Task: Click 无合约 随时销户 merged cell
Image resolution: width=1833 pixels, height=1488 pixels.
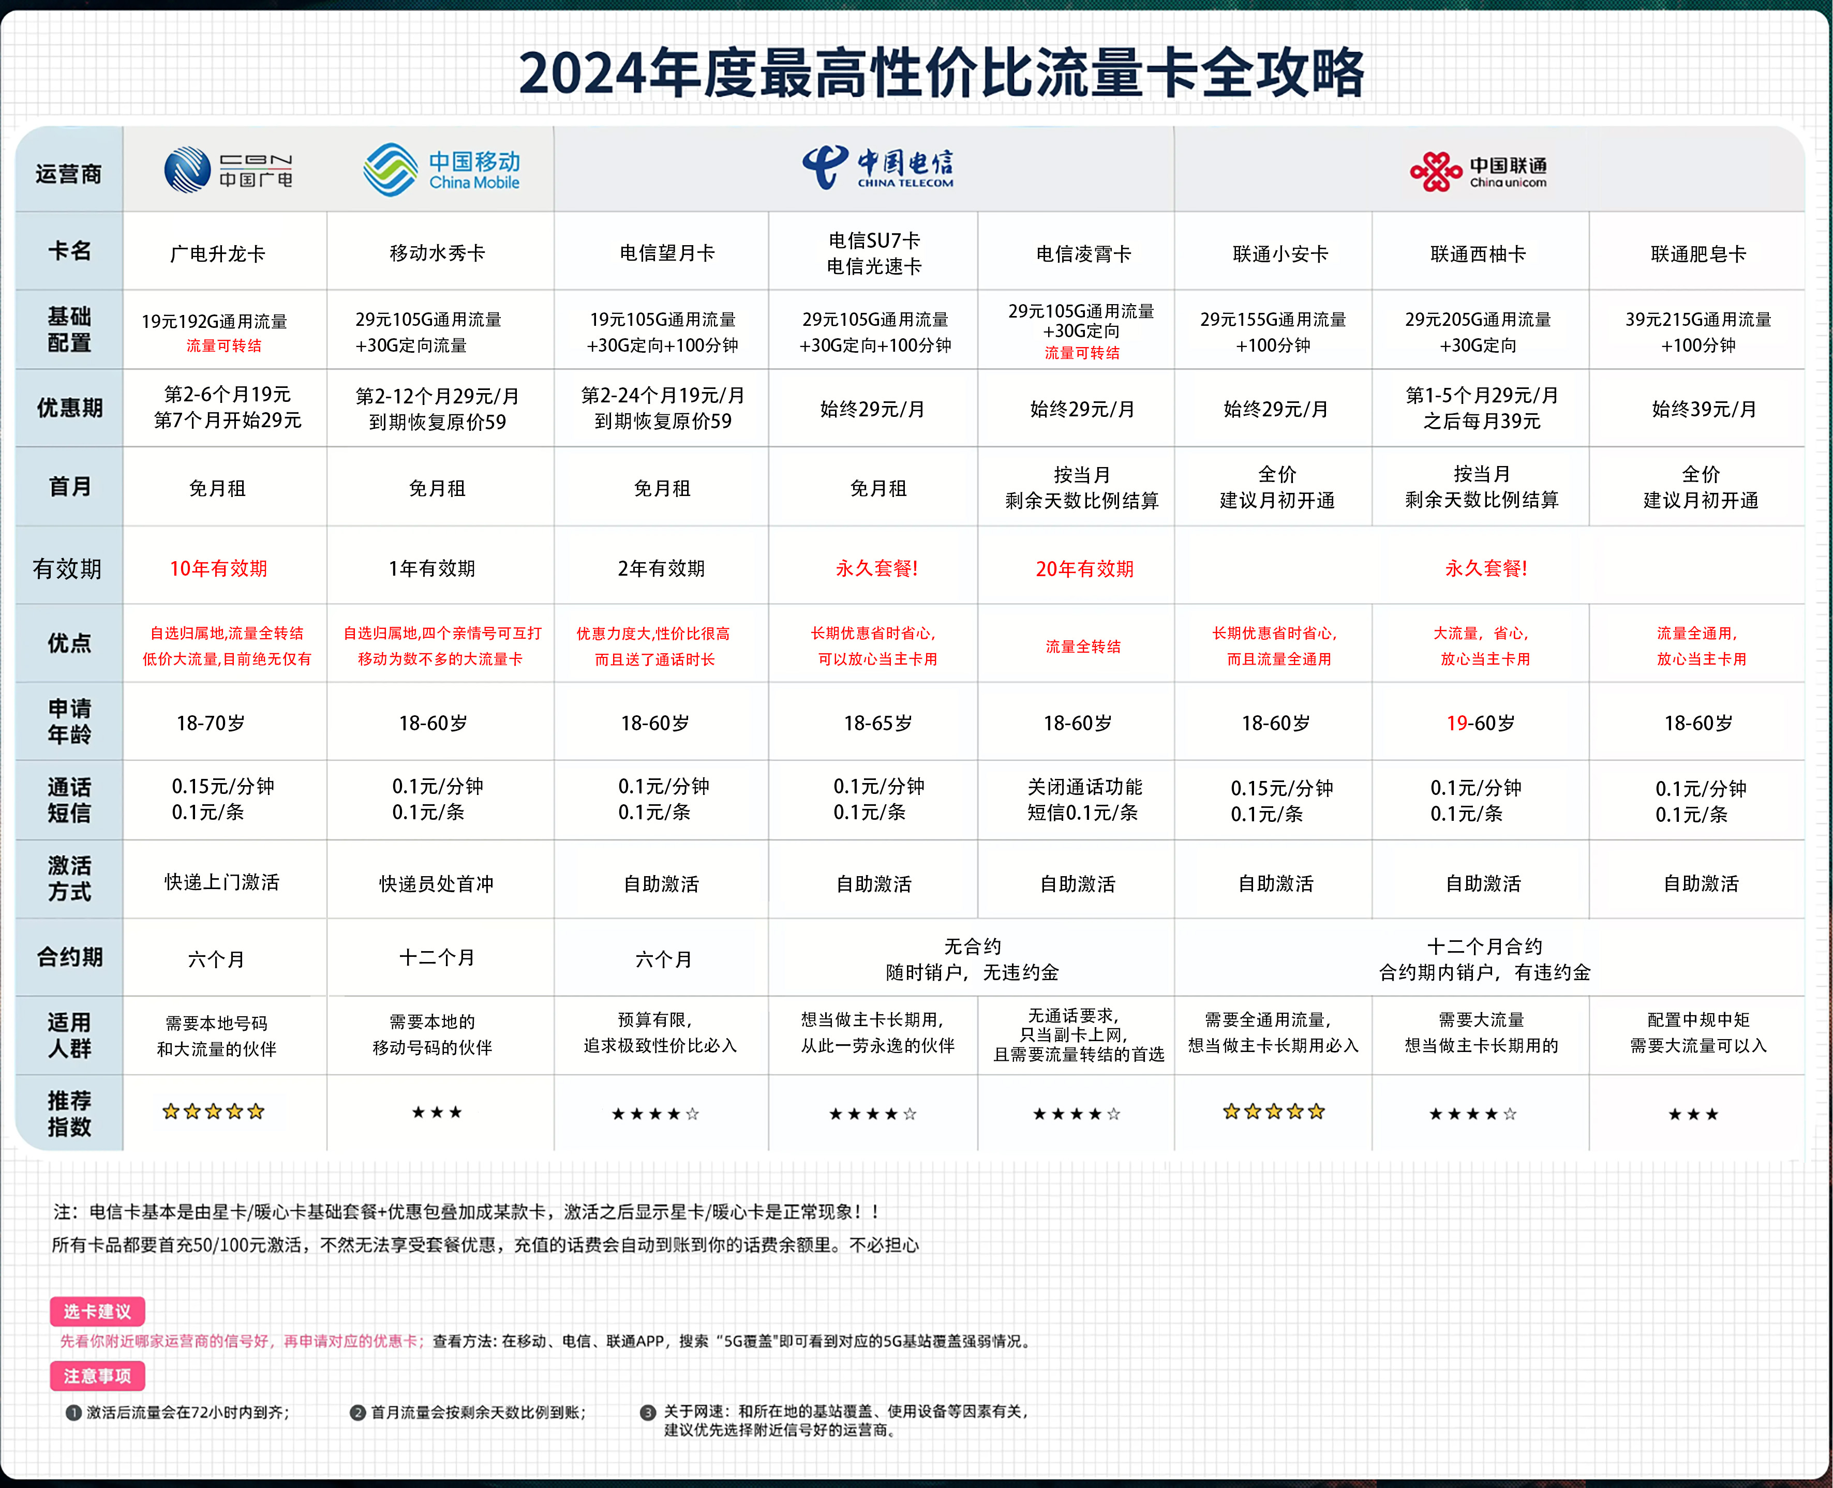Action: pos(972,959)
